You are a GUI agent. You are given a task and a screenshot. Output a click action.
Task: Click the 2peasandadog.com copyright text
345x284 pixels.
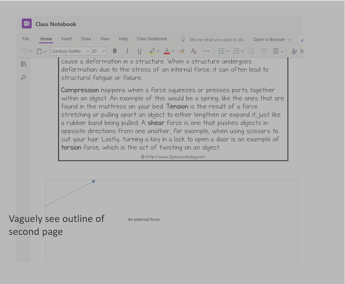pyautogui.click(x=173, y=157)
